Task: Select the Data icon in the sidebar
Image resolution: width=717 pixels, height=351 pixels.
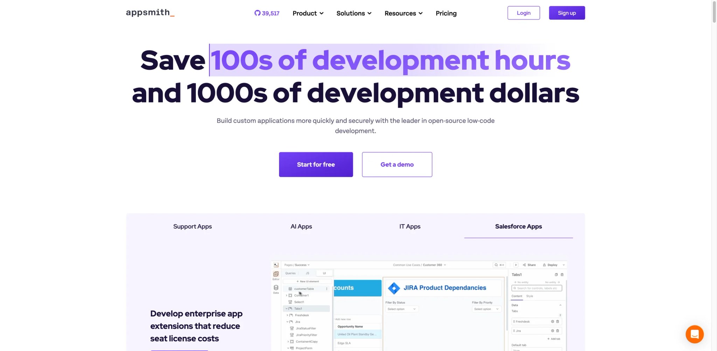Action: pyautogui.click(x=276, y=289)
